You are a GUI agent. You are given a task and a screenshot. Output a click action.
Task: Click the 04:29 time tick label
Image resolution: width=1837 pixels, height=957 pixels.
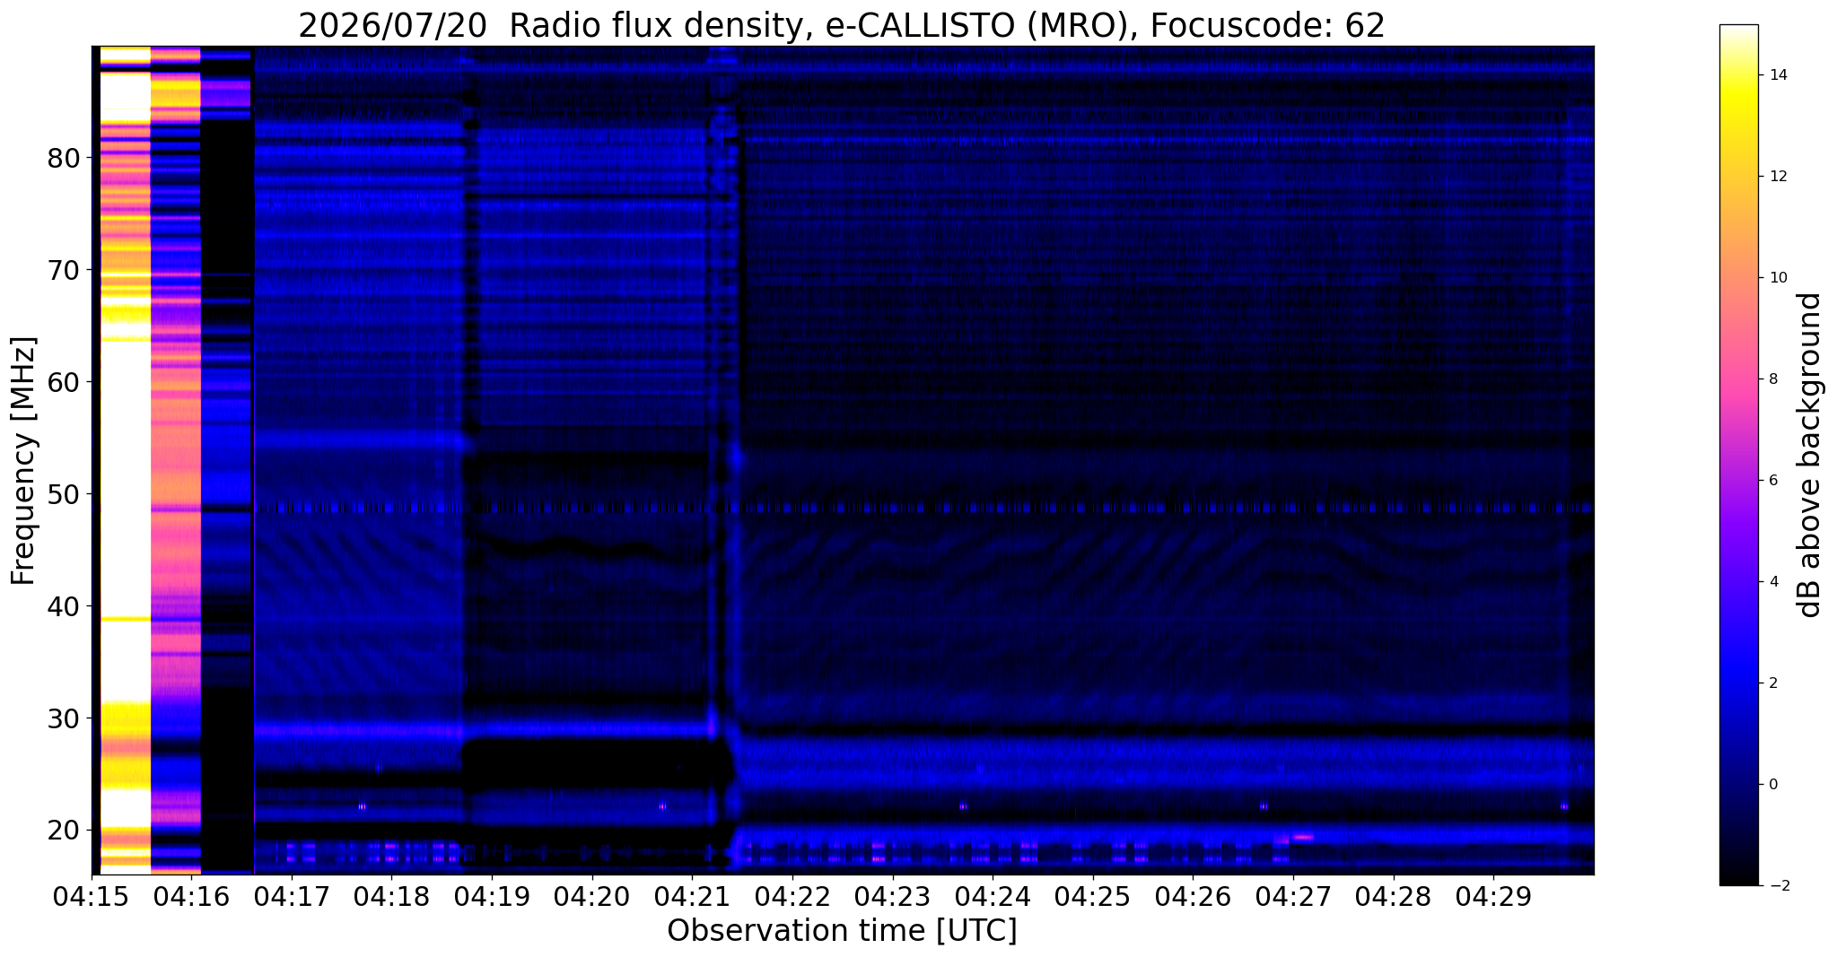click(1493, 897)
